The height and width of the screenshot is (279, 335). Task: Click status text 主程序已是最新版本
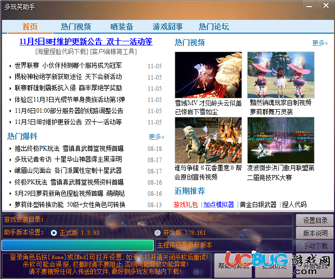(x=184, y=245)
